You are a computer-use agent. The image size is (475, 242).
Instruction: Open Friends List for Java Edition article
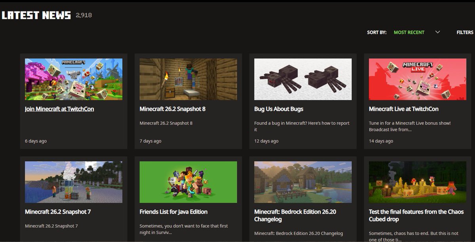pos(174,212)
